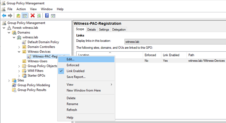Viewport: 226px width, 123px height.
Task: Click the Starter GPOs folder icon
Action: click(24, 75)
